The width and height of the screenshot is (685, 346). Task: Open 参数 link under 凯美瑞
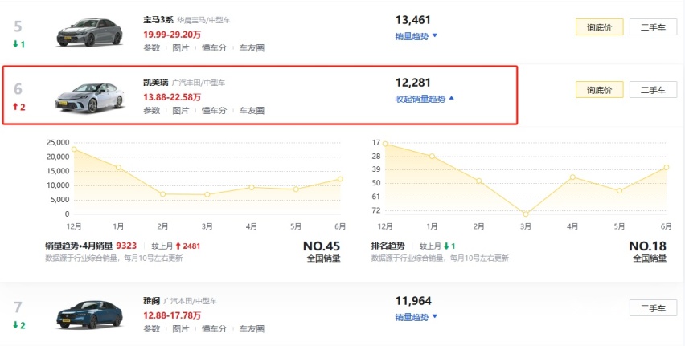(152, 111)
